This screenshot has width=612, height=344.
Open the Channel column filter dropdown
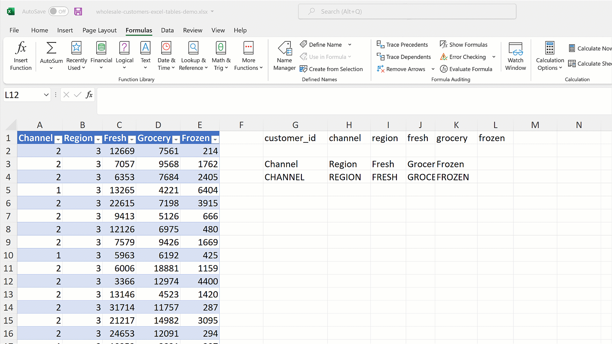(58, 139)
